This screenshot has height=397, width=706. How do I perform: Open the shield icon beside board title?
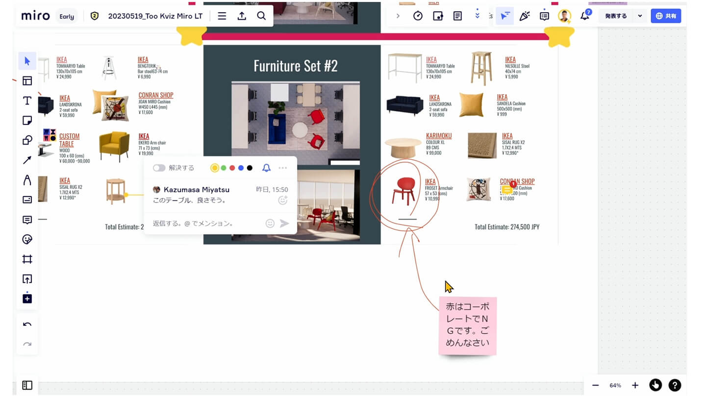click(95, 16)
